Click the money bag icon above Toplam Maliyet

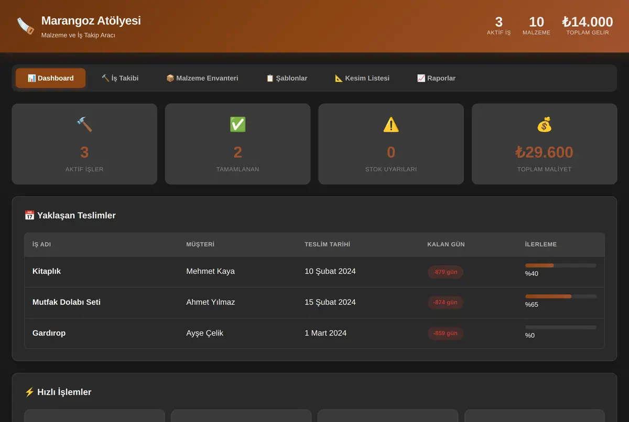544,124
